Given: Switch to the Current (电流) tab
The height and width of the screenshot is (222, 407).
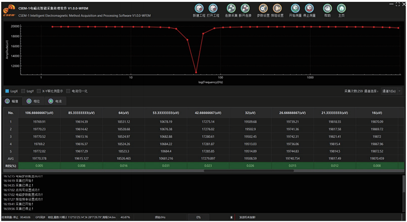Looking at the screenshot, I should [55, 102].
